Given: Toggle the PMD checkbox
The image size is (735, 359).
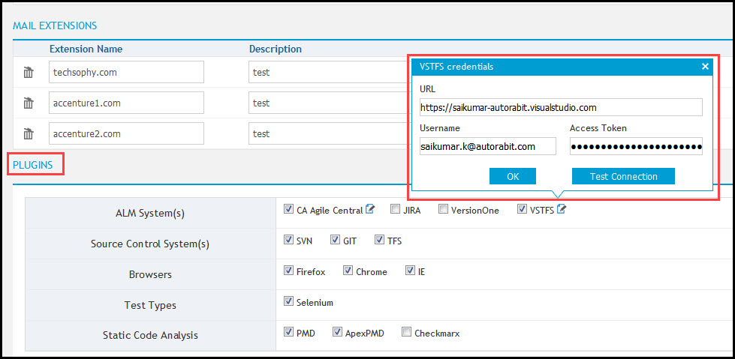Looking at the screenshot, I should (288, 332).
